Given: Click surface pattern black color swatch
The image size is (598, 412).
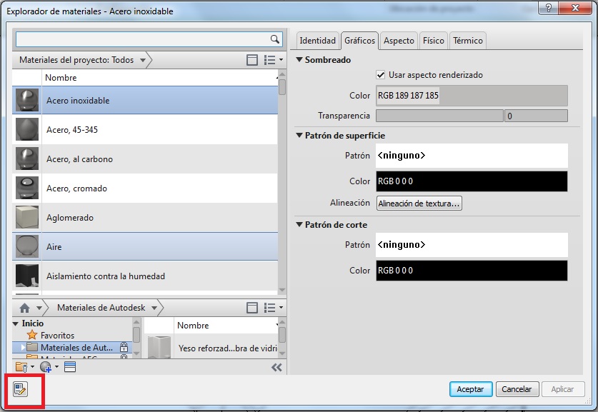Looking at the screenshot, I should pyautogui.click(x=472, y=181).
